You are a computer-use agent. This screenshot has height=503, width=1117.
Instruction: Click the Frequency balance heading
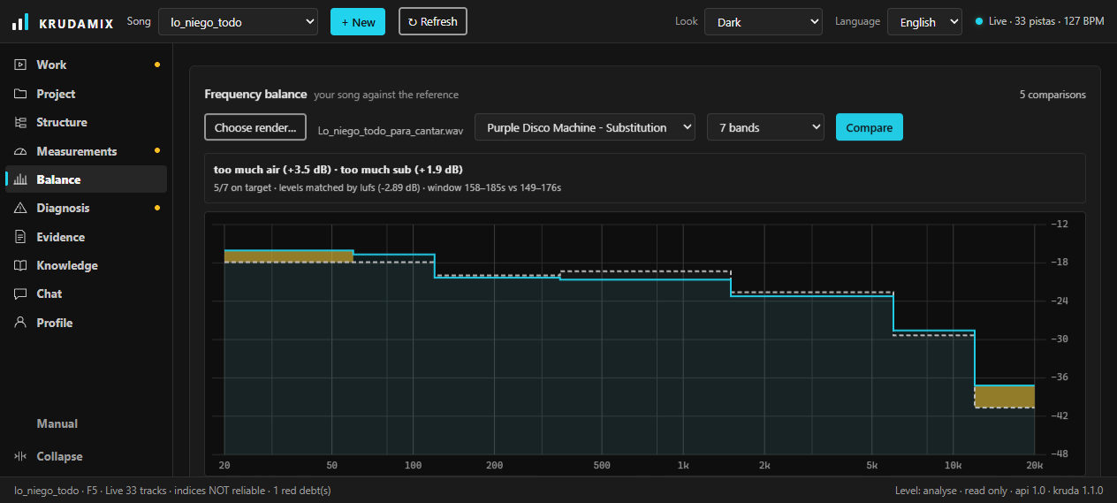255,94
